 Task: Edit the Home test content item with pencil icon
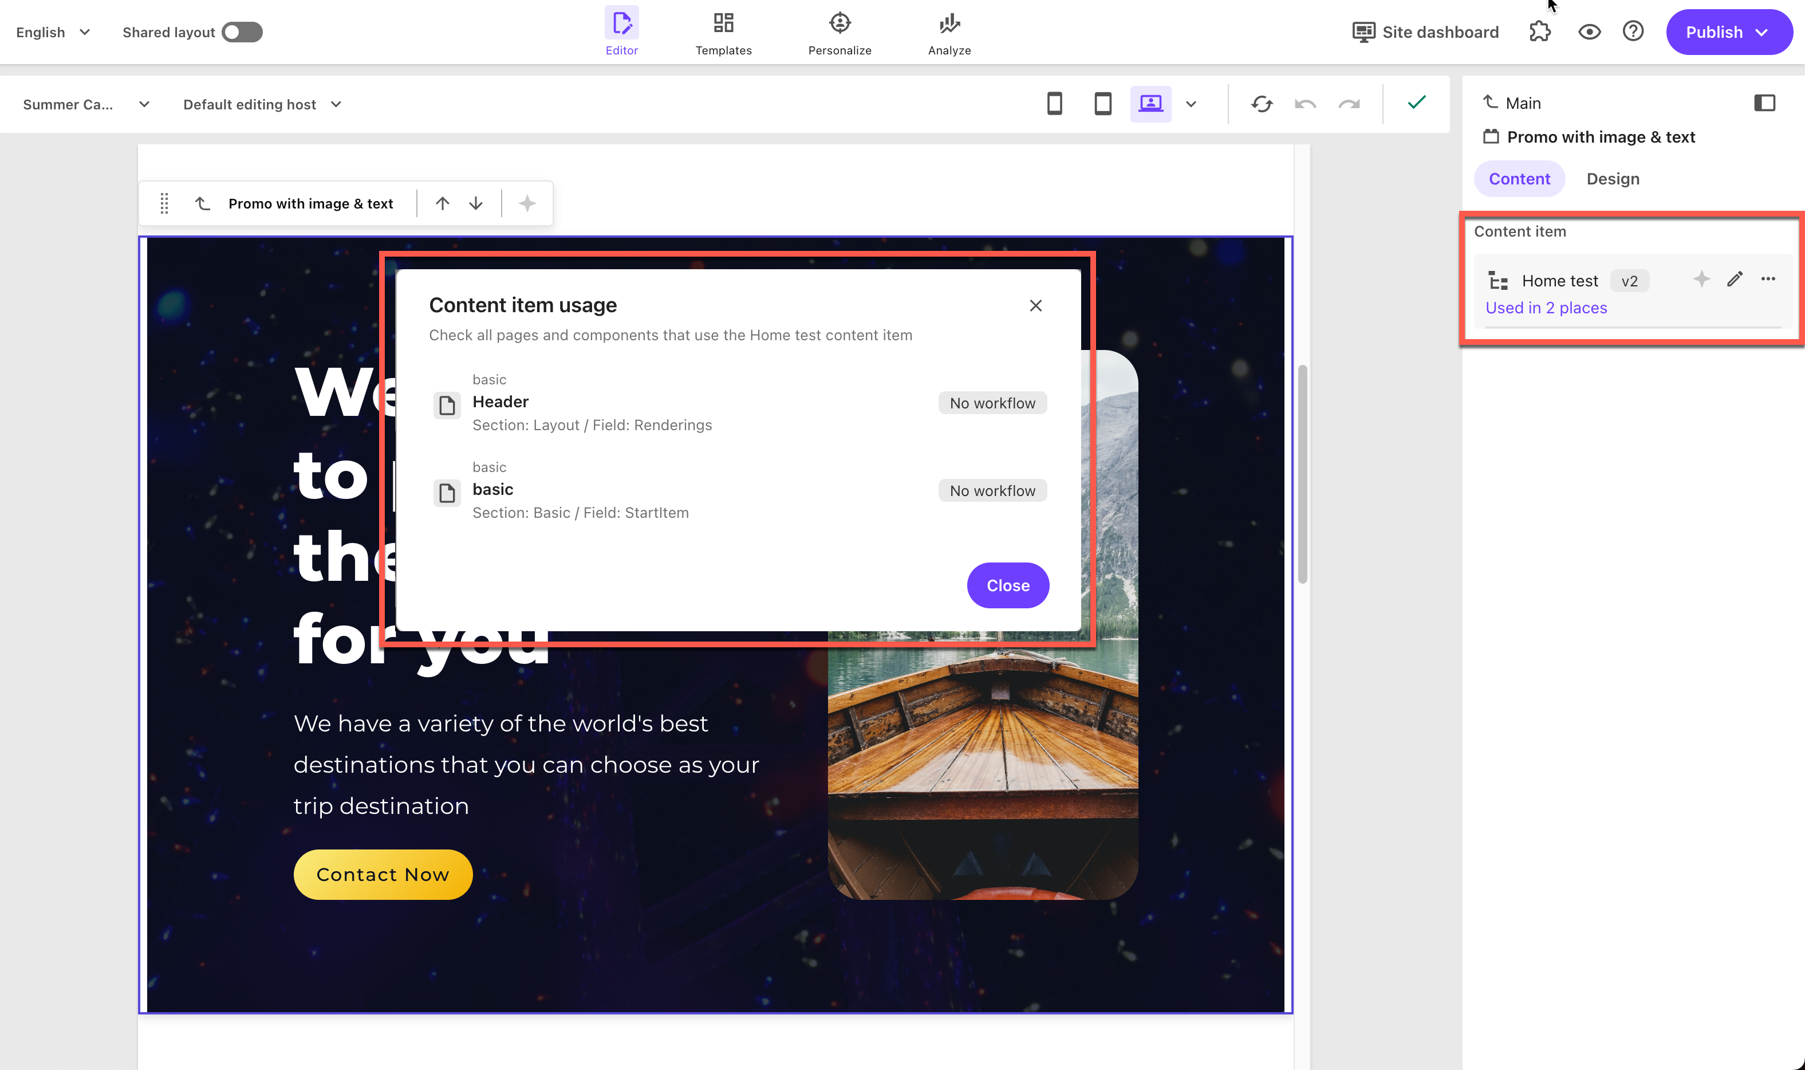pyautogui.click(x=1735, y=280)
